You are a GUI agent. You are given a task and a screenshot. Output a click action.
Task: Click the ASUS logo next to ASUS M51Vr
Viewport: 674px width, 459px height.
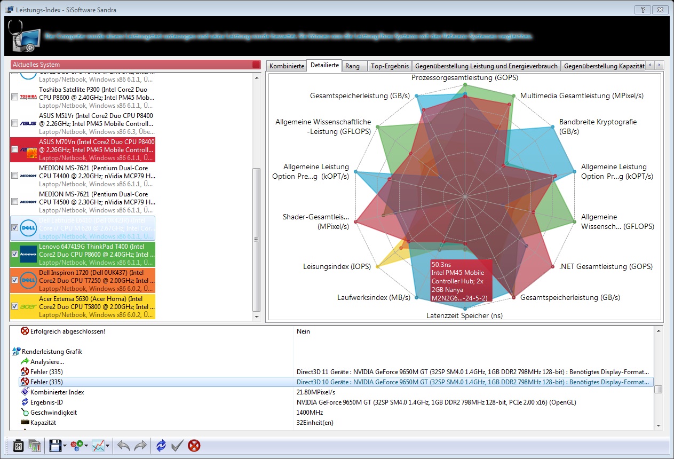[28, 123]
